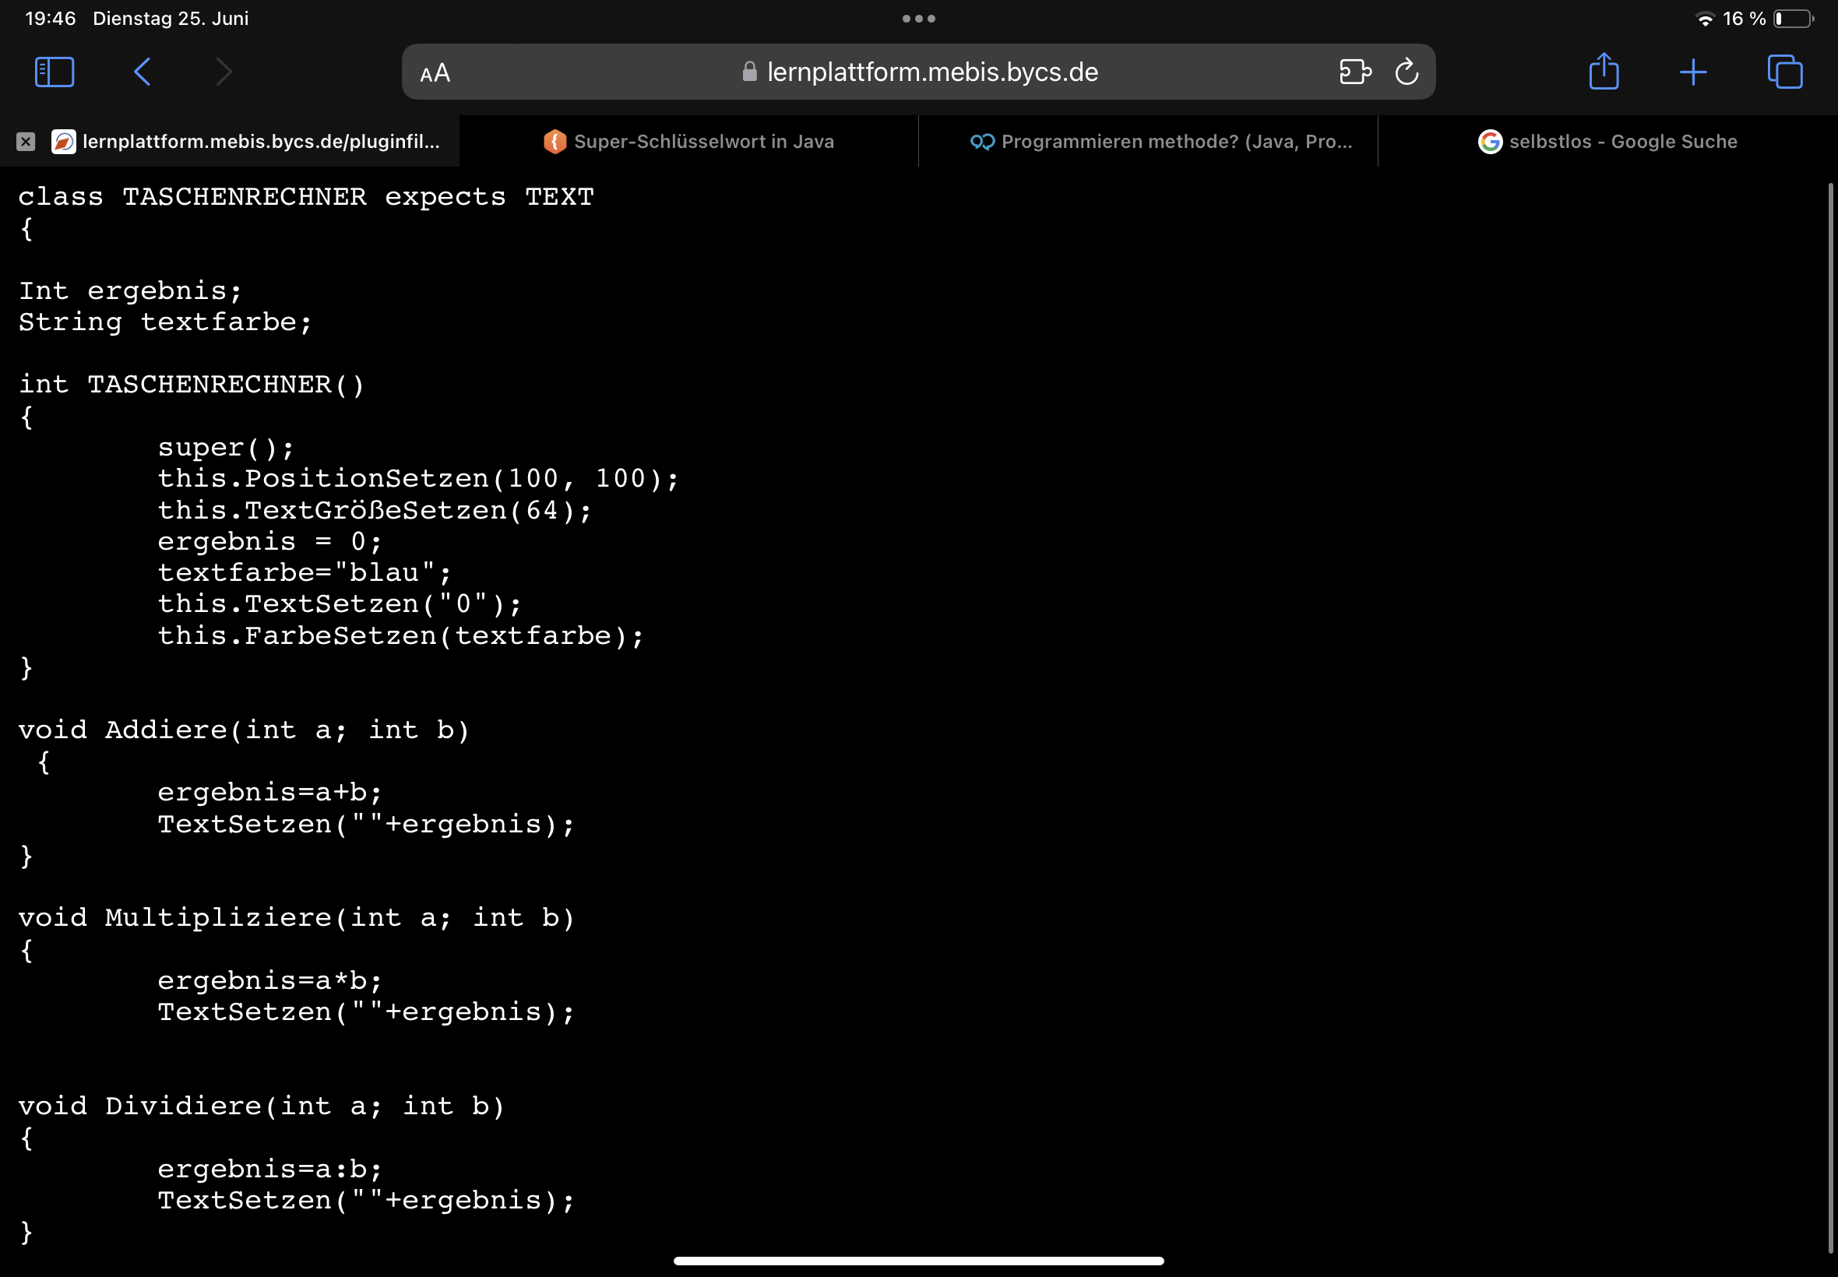
Task: Click the Google logo on the search tab
Action: click(x=1490, y=142)
